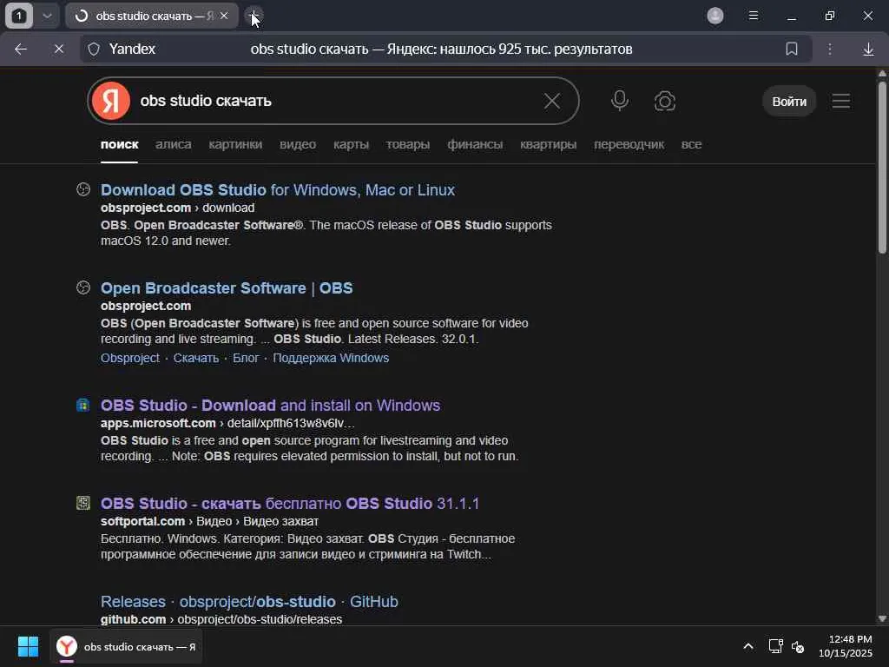
Task: Switch to the алиса tab
Action: click(174, 145)
